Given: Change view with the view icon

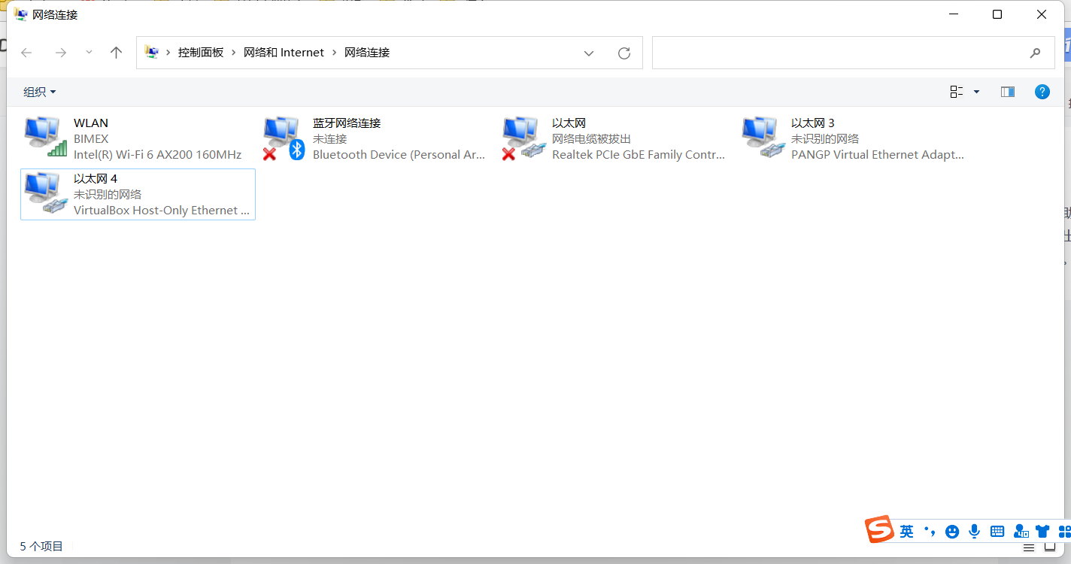Looking at the screenshot, I should click(x=957, y=92).
